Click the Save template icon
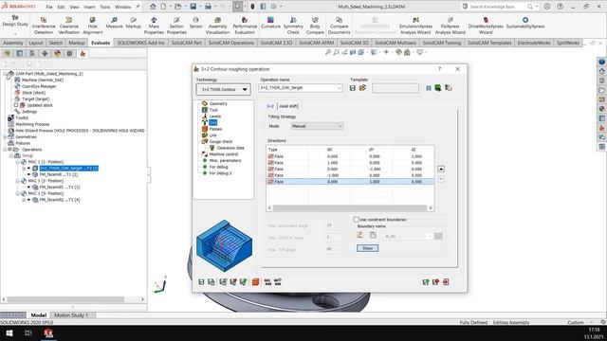Screen dimensions: 607x341 point(352,88)
